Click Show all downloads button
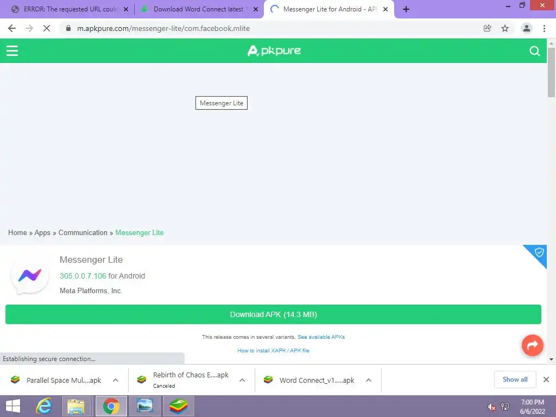The width and height of the screenshot is (556, 417). pyautogui.click(x=515, y=380)
